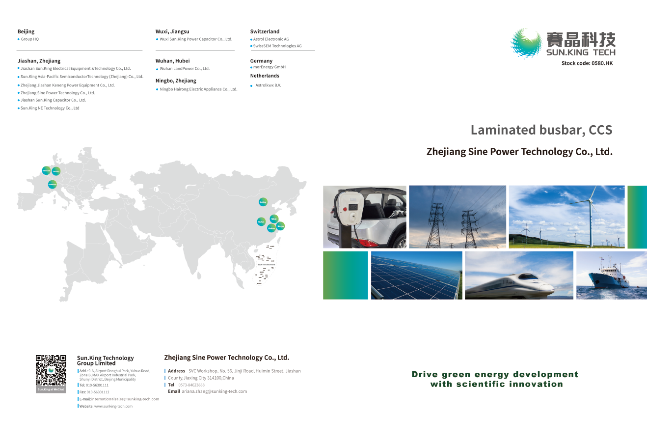The image size is (647, 441).
Task: Click the 'SVC Workshop, No. 56, Jinji Road' address line
Action: 244,371
